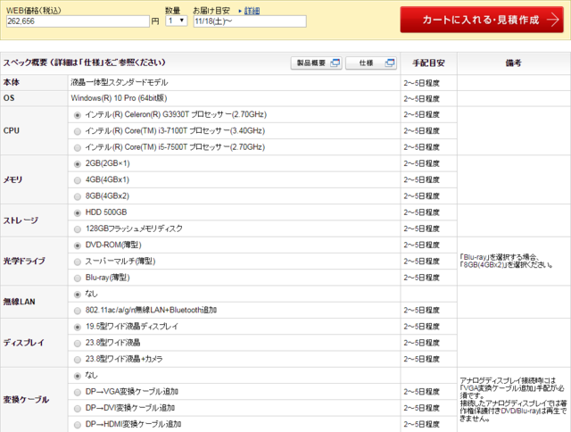Image resolution: width=571 pixels, height=432 pixels.
Task: Click the new-window icon on 製品概要
Action: pyautogui.click(x=335, y=63)
